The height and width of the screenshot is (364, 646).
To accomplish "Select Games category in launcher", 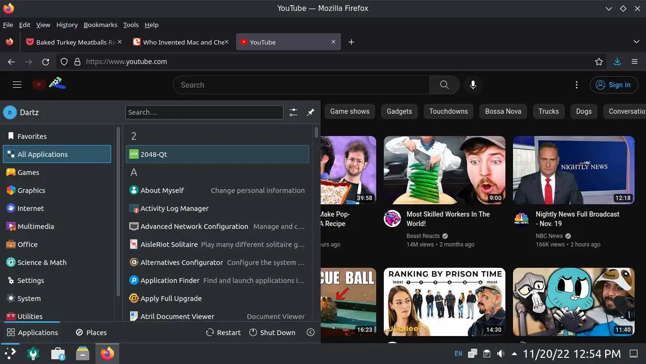I will [x=57, y=172].
